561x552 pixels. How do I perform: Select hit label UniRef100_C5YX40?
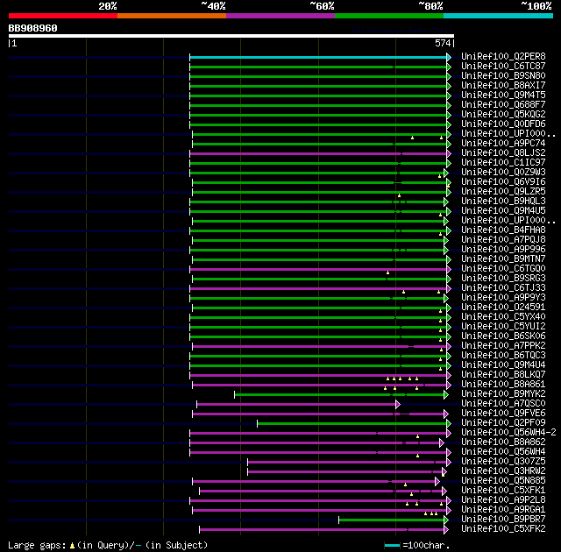[x=503, y=317]
